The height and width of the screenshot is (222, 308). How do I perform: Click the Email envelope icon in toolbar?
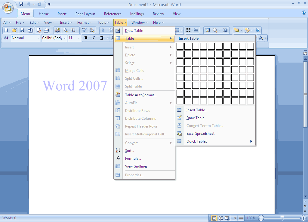click(x=46, y=30)
